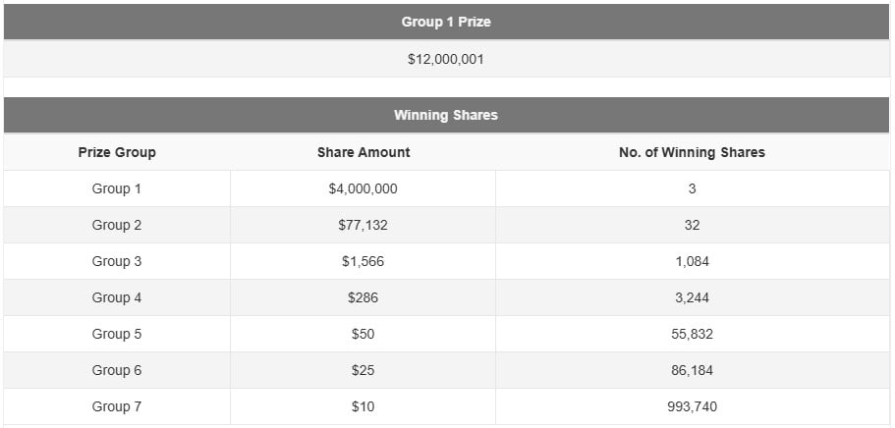The image size is (895, 428).
Task: Click the Group 6 $25 amount
Action: click(x=364, y=370)
